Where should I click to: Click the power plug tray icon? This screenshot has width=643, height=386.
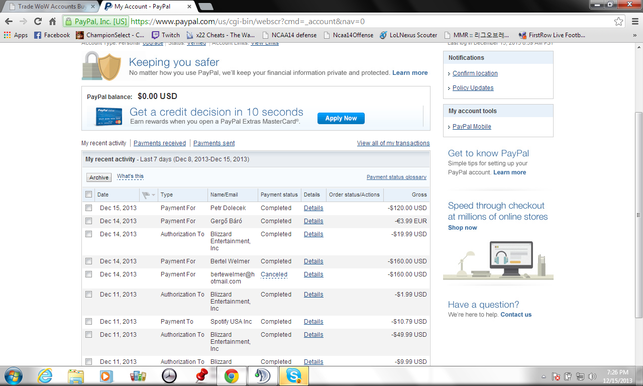(x=568, y=376)
